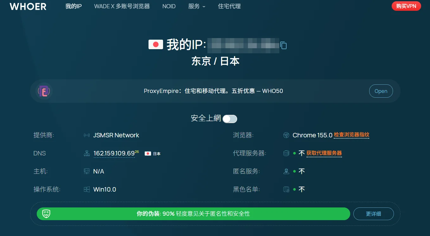Image resolution: width=430 pixels, height=236 pixels.
Task: Click the ProxyEmpire logo icon
Action: [x=45, y=91]
